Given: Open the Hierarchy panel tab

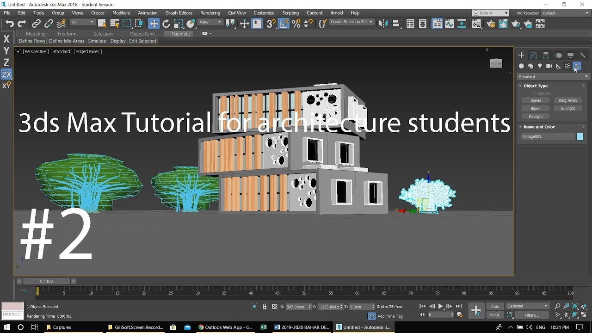Looking at the screenshot, I should point(546,55).
